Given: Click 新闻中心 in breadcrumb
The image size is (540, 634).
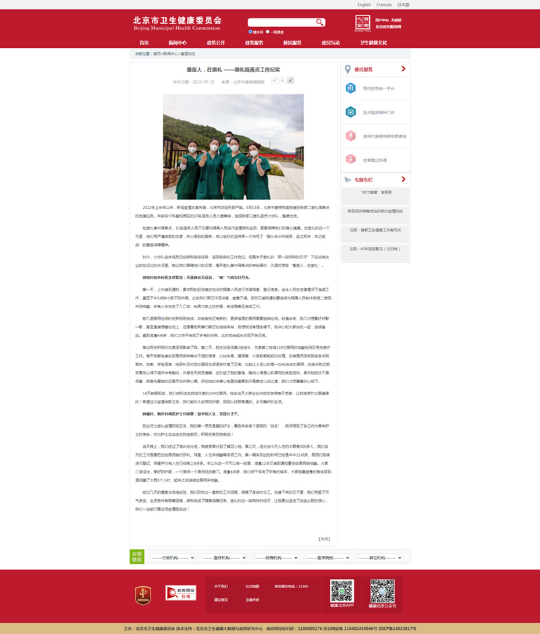Looking at the screenshot, I should [170, 54].
